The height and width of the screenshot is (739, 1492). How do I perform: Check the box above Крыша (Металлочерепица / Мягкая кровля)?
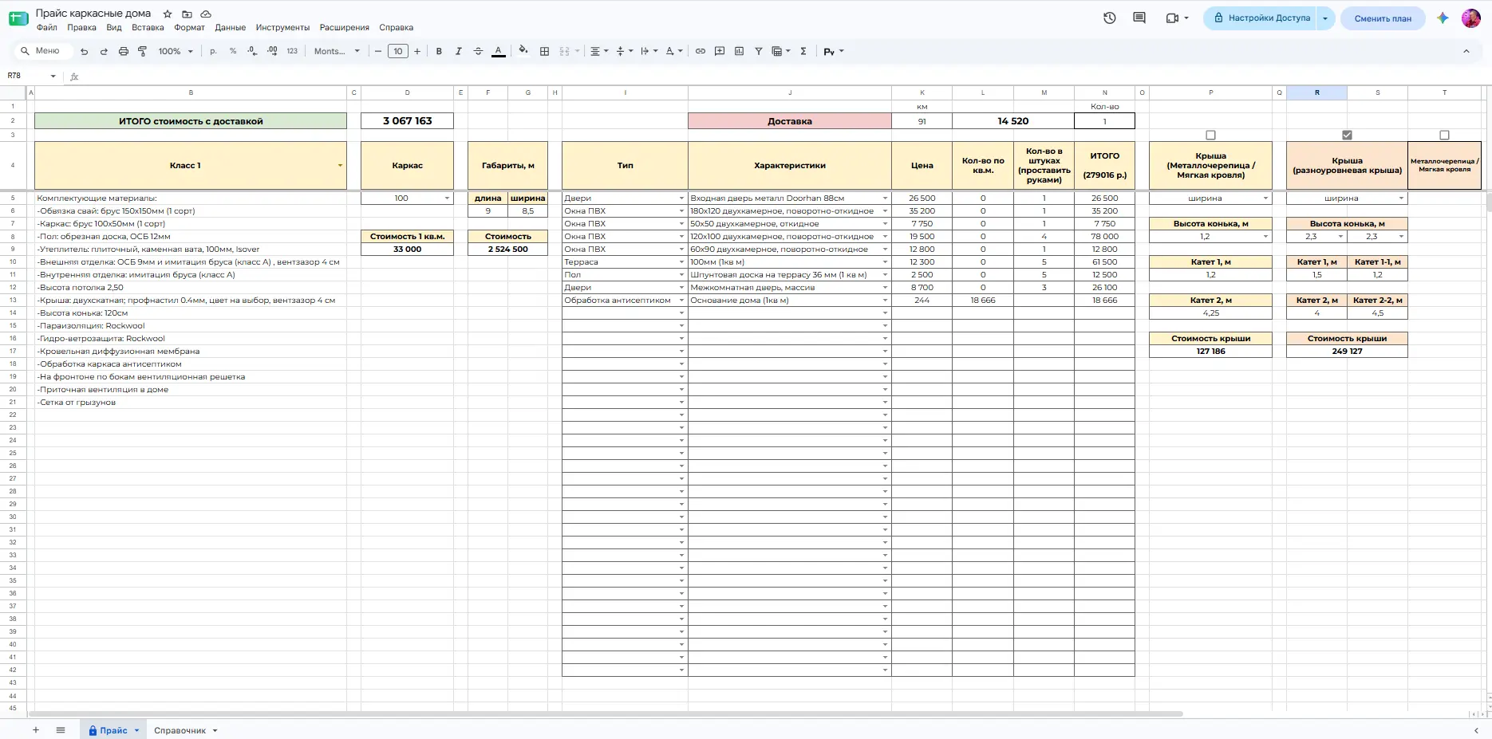(1210, 135)
